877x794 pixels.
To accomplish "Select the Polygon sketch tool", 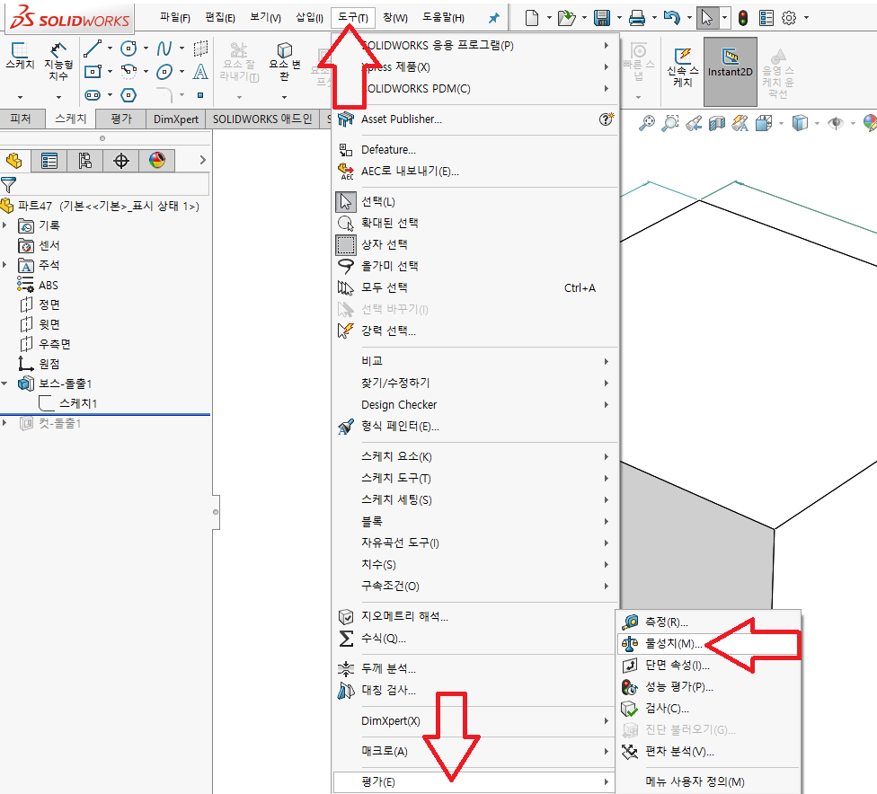I will tap(128, 95).
